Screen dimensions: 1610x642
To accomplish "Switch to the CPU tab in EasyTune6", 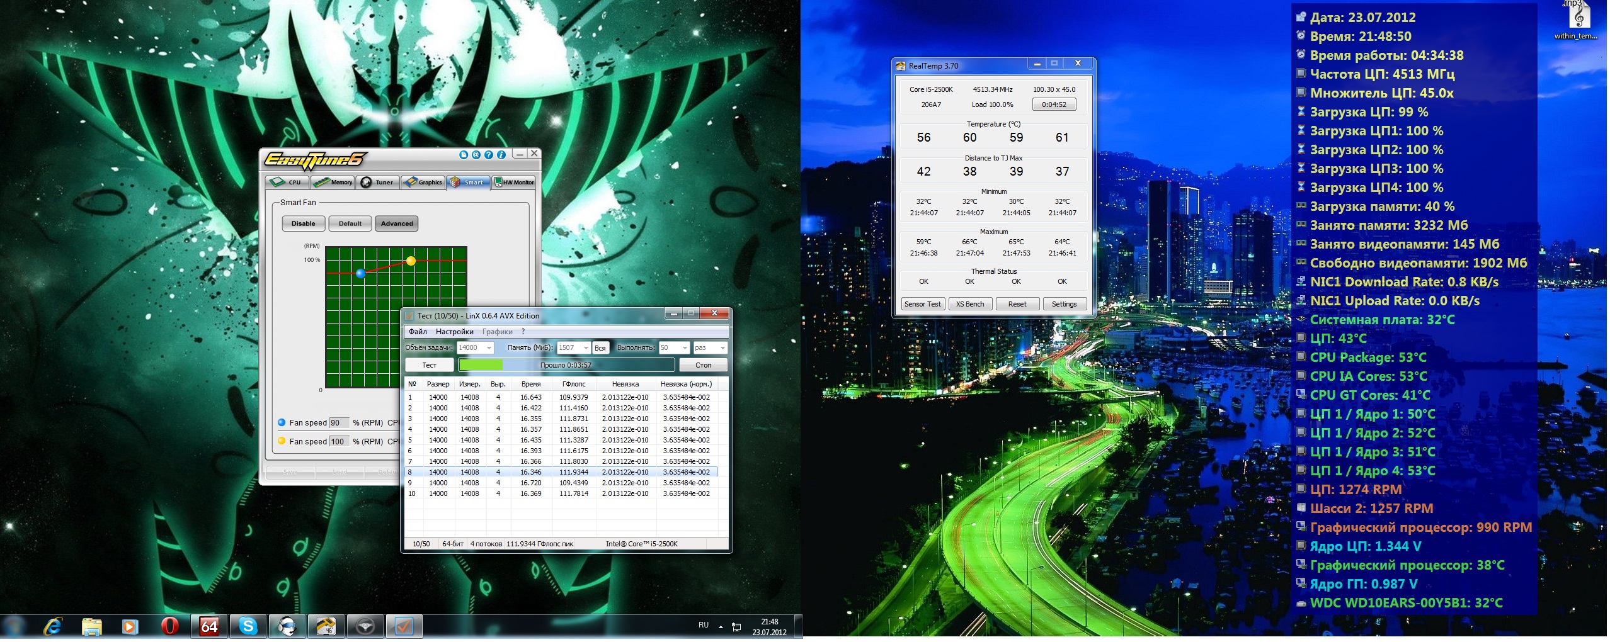I will coord(288,183).
